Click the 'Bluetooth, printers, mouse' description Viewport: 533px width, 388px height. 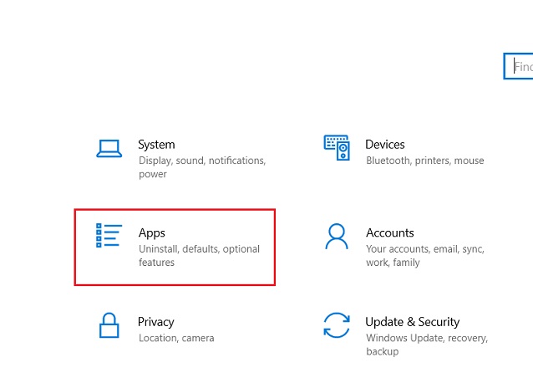coord(424,161)
